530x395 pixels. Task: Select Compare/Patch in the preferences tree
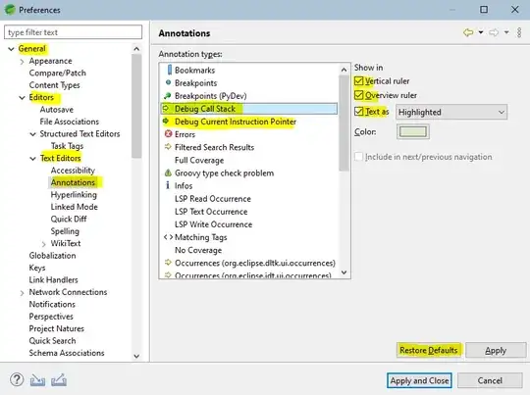[58, 73]
